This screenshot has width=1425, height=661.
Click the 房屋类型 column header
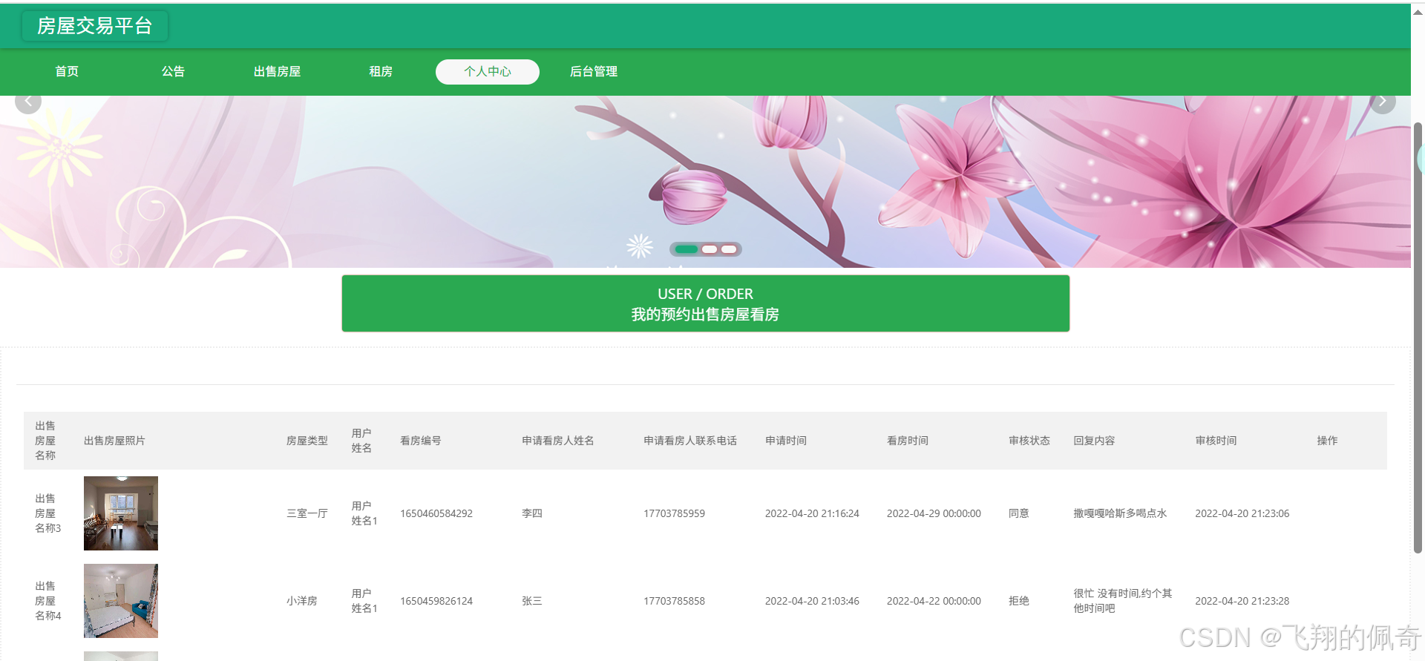(307, 441)
